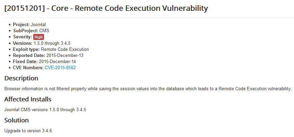
Task: Click the 'Browser information is not filtered' paragraph
Action: coord(148,89)
